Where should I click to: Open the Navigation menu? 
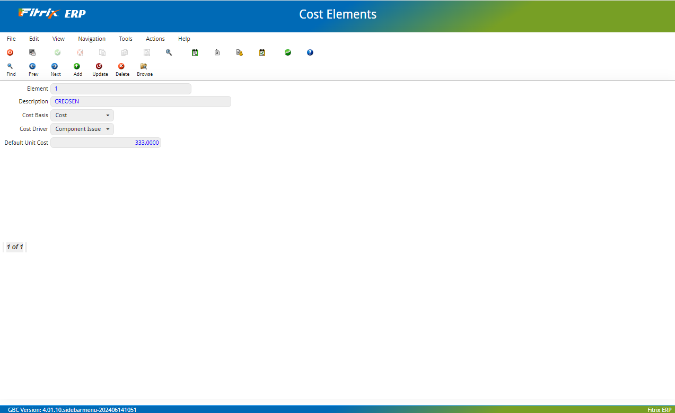[x=92, y=39]
